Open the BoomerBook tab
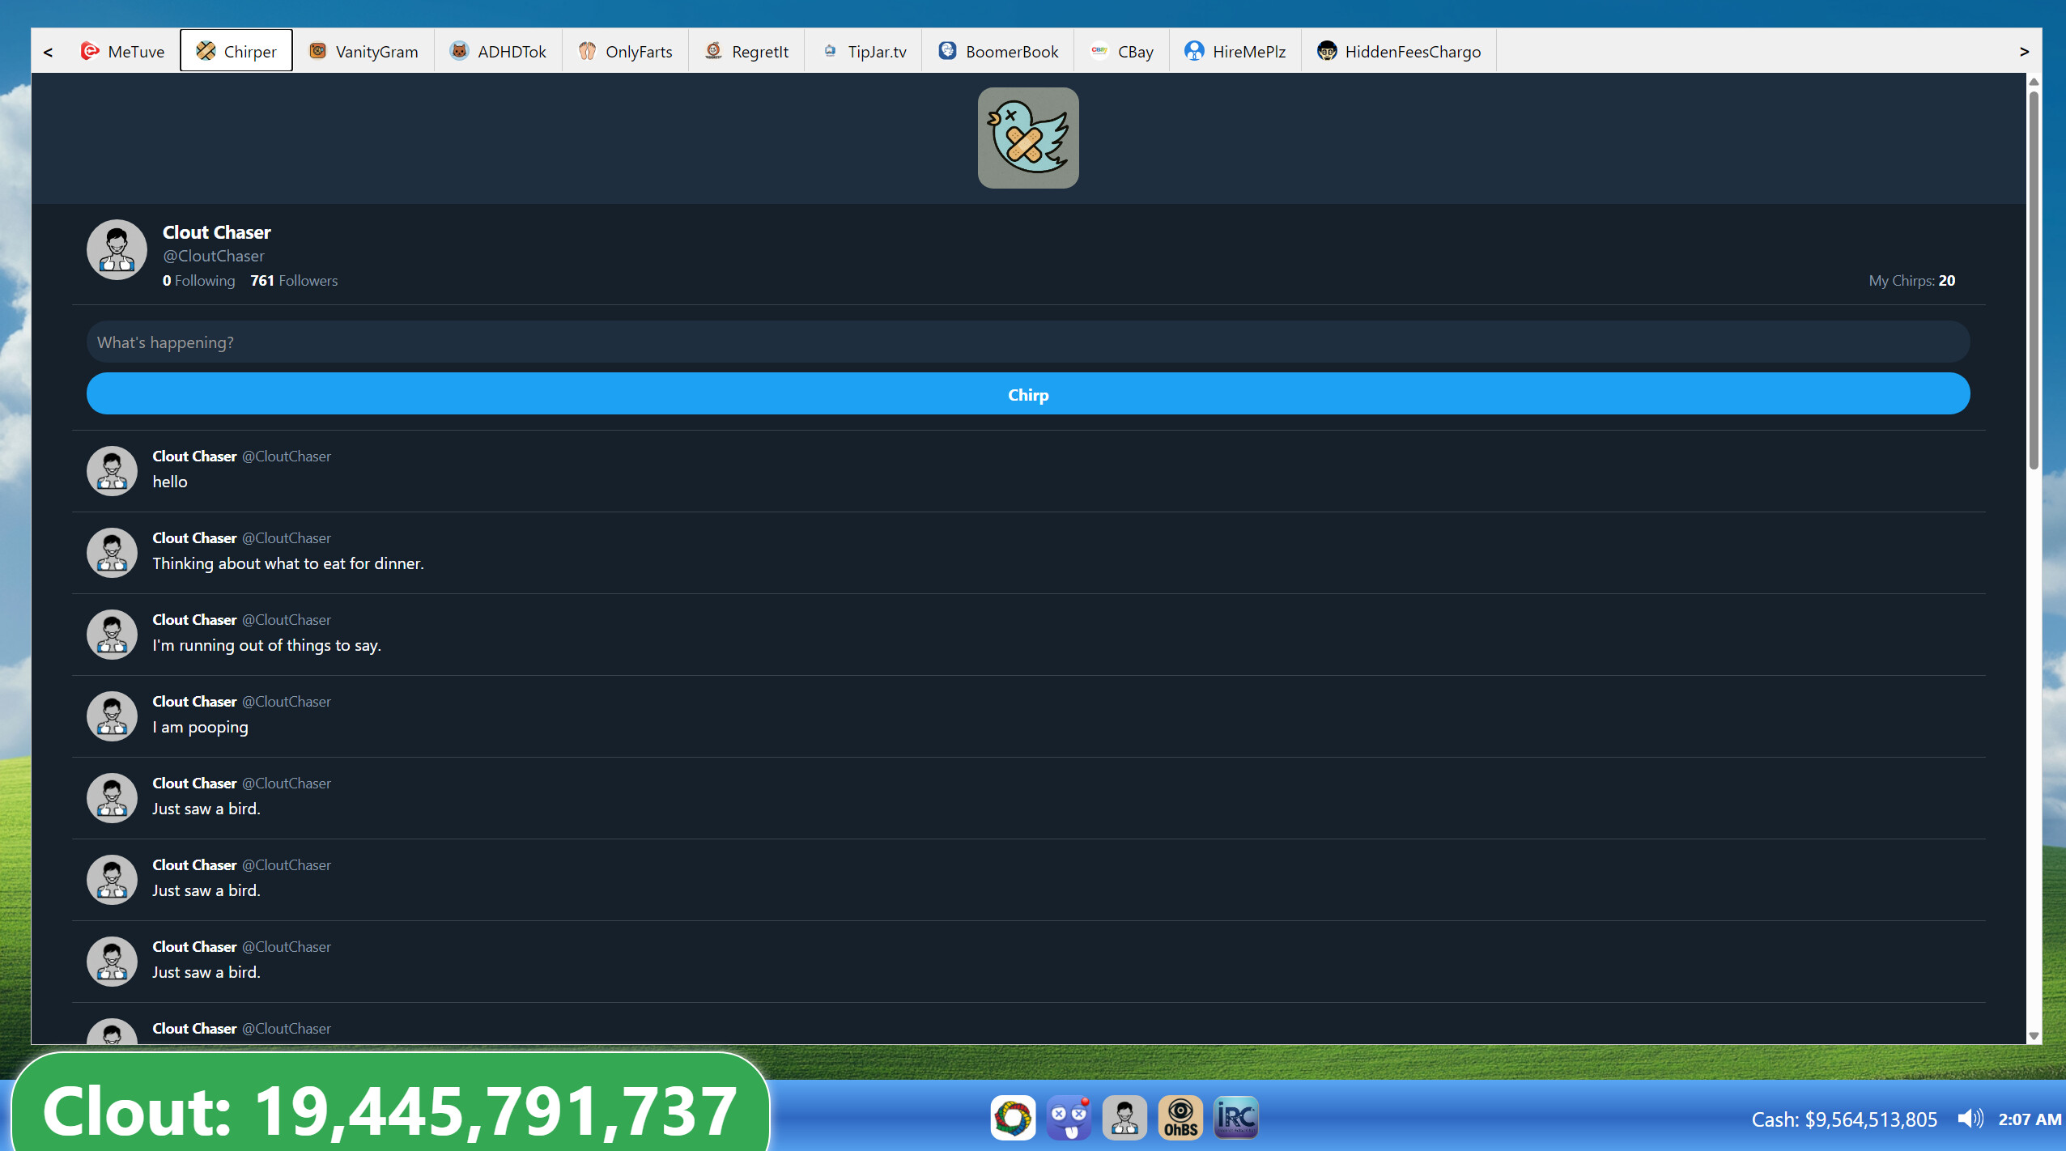This screenshot has height=1151, width=2066. 997,51
